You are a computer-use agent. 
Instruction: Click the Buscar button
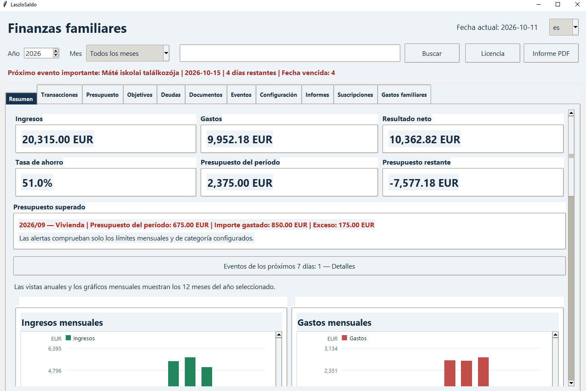coord(432,53)
